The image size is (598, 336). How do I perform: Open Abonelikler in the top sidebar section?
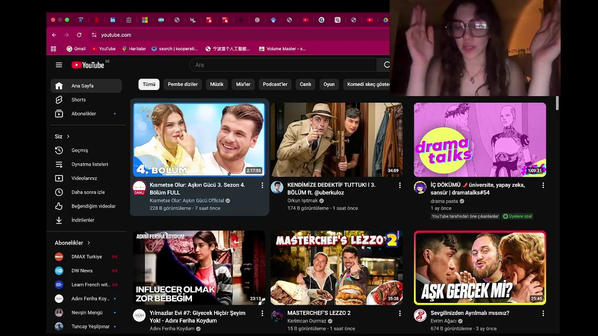click(x=86, y=114)
